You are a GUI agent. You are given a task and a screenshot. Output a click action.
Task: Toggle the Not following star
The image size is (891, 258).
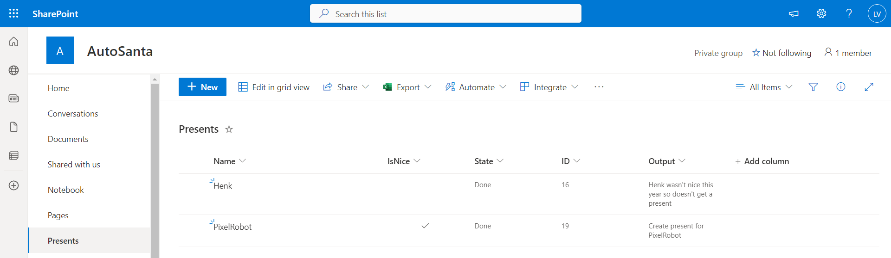(756, 53)
